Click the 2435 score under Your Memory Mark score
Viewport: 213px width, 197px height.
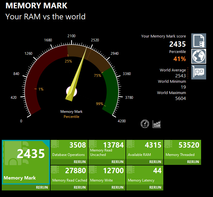tap(177, 44)
